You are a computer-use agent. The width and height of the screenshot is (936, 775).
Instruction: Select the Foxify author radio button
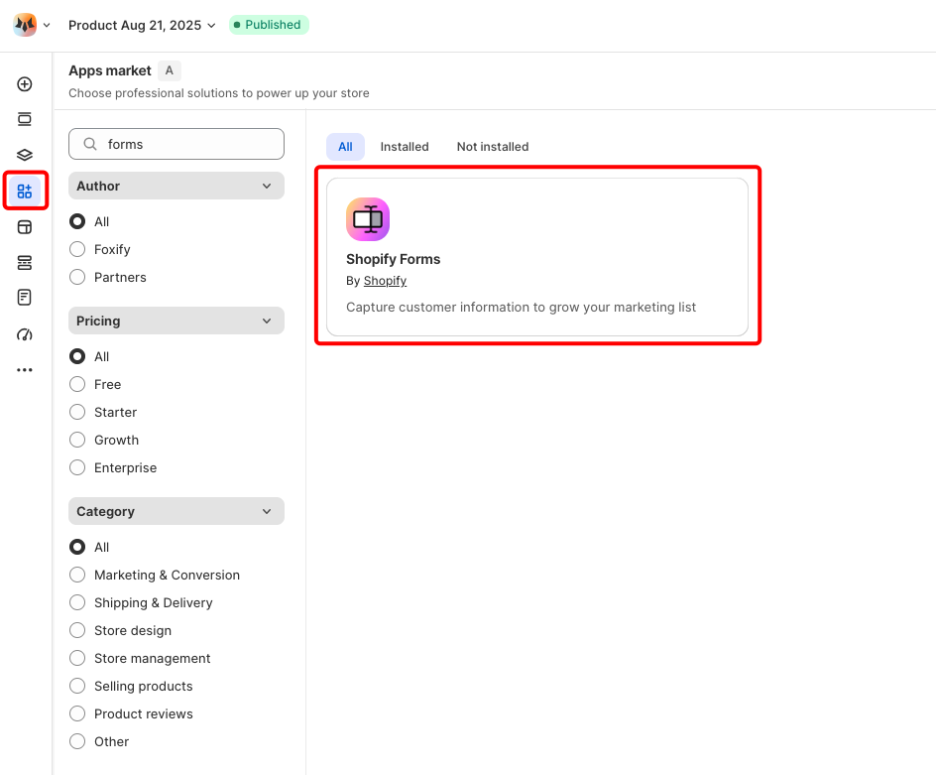(77, 249)
